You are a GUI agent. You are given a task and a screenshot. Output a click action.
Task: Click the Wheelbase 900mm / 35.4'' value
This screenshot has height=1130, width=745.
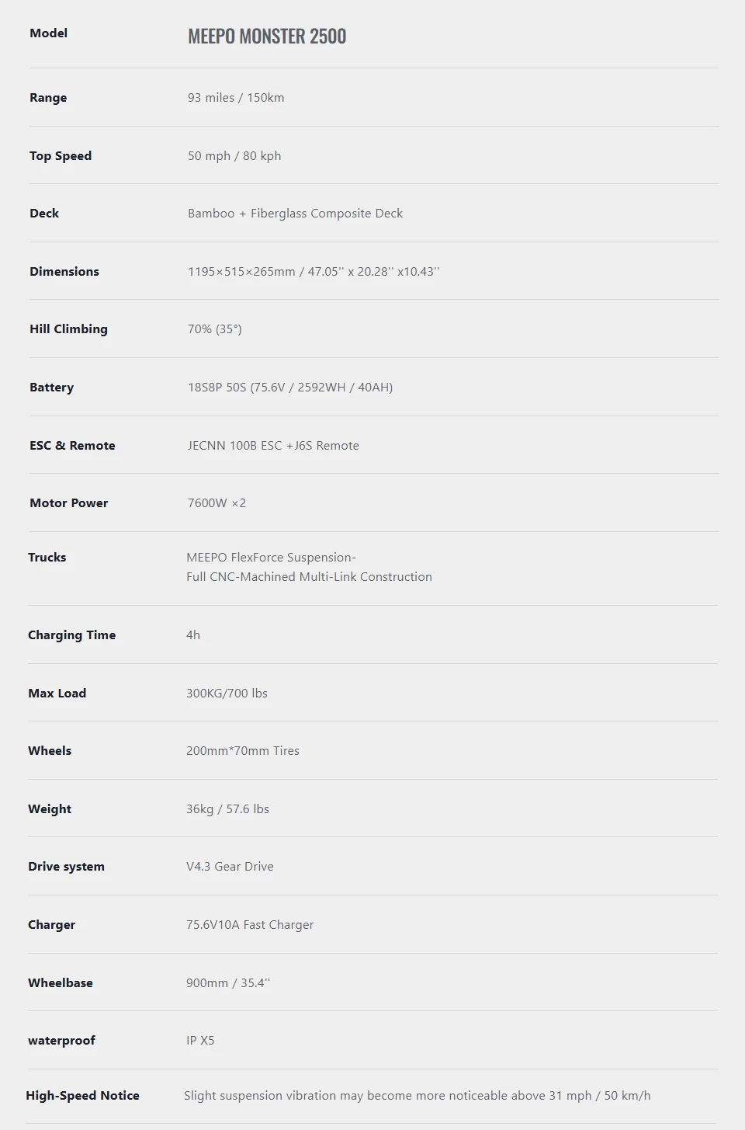coord(228,983)
